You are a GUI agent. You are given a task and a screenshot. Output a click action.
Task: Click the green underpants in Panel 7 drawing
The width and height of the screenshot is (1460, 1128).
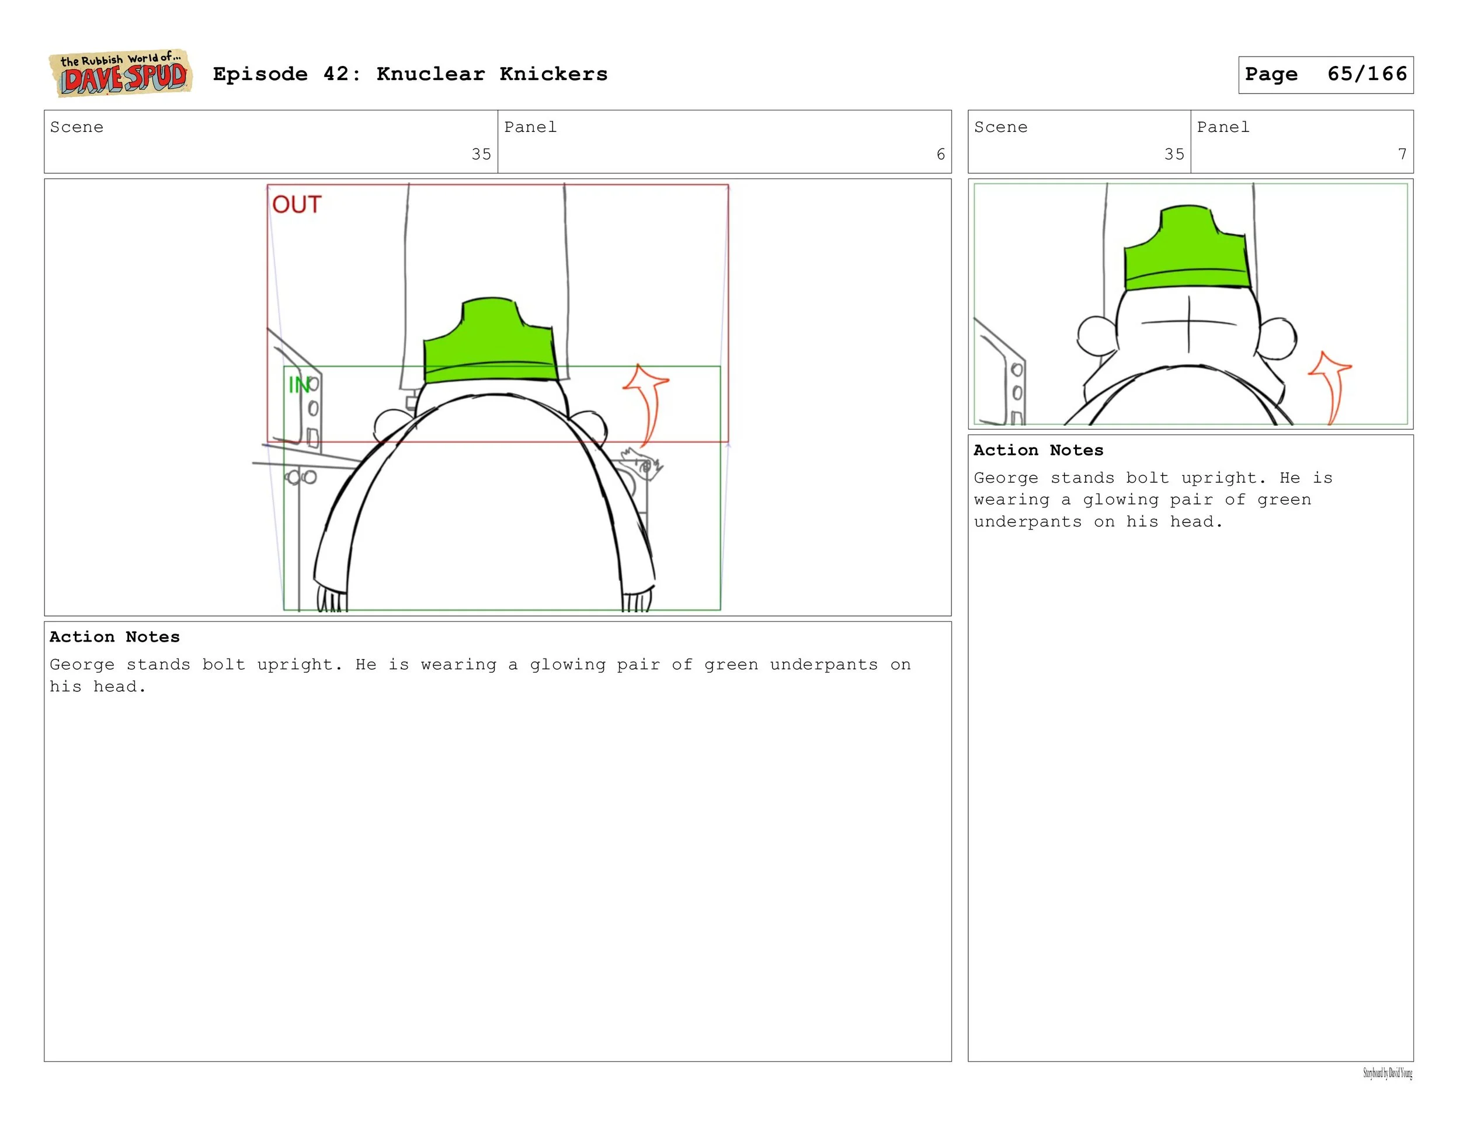(1187, 248)
